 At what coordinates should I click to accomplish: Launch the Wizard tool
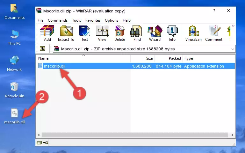pos(155,33)
